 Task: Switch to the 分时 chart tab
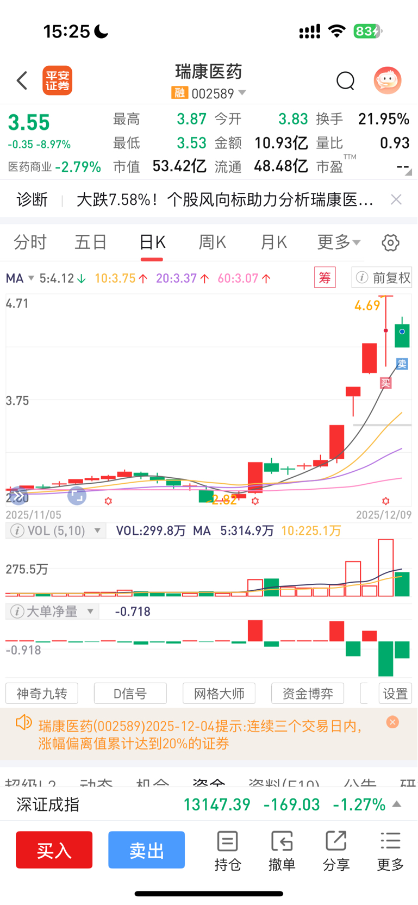click(30, 242)
